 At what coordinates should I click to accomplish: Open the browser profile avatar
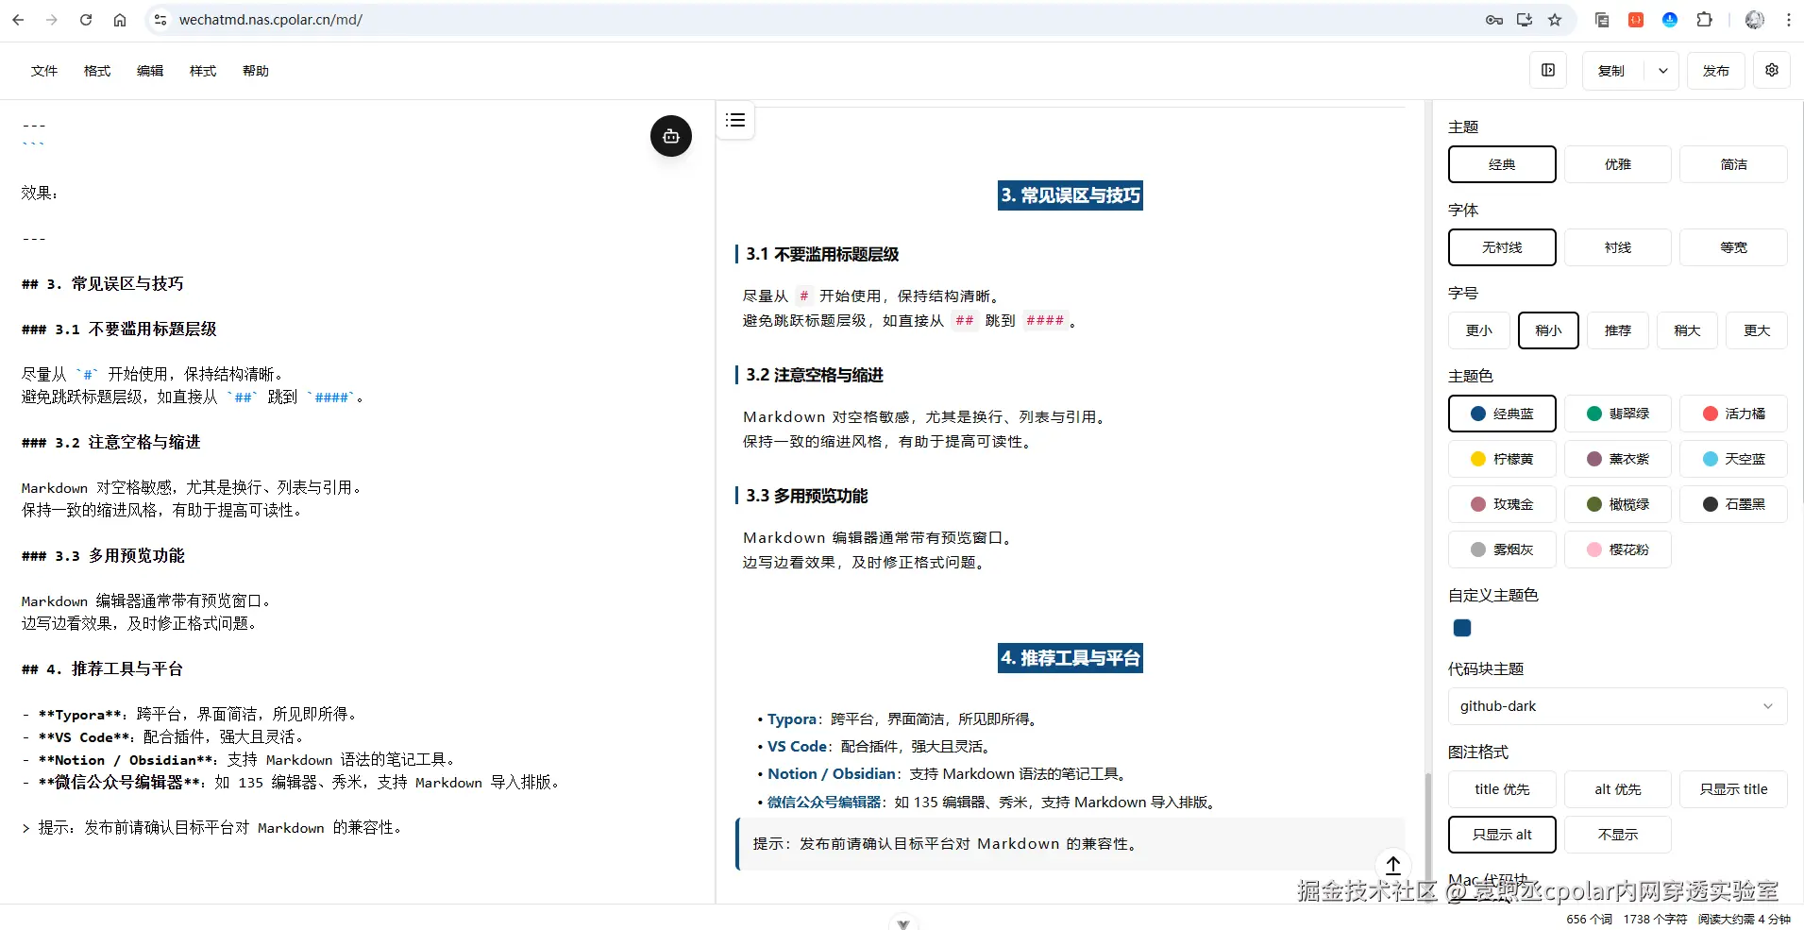[x=1755, y=20]
